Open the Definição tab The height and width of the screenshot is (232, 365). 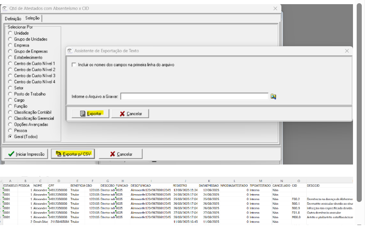13,18
